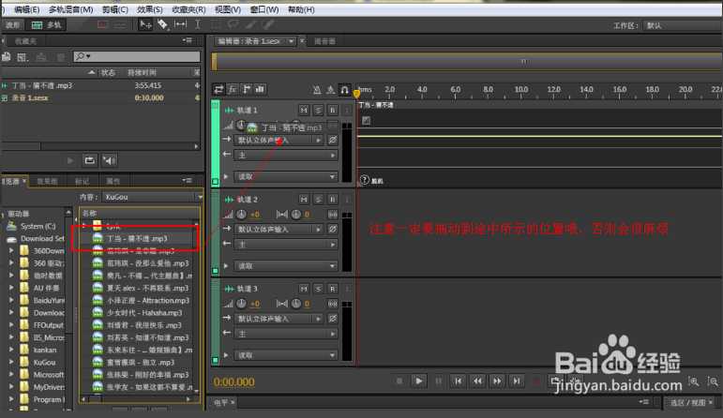Click the Rewind button in transport
The height and width of the screenshot is (418, 723).
coord(477,381)
